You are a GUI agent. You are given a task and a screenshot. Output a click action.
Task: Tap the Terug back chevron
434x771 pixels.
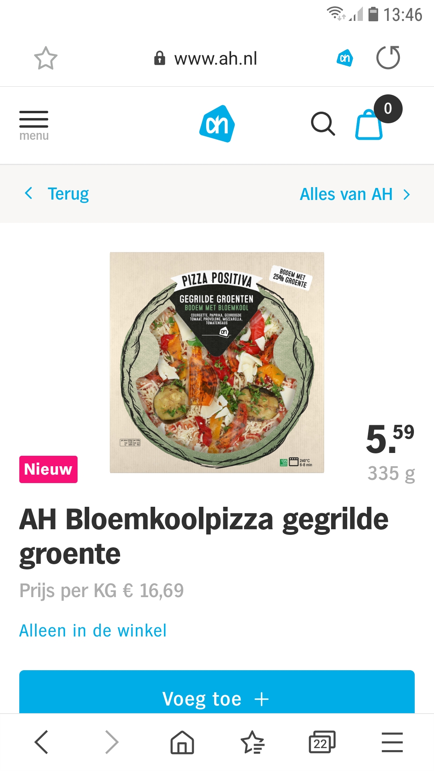29,193
